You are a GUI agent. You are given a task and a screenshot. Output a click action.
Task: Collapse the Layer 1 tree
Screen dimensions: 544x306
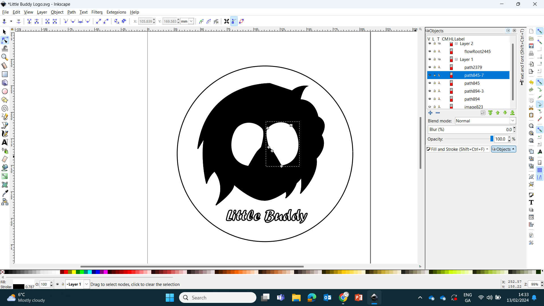pyautogui.click(x=456, y=59)
